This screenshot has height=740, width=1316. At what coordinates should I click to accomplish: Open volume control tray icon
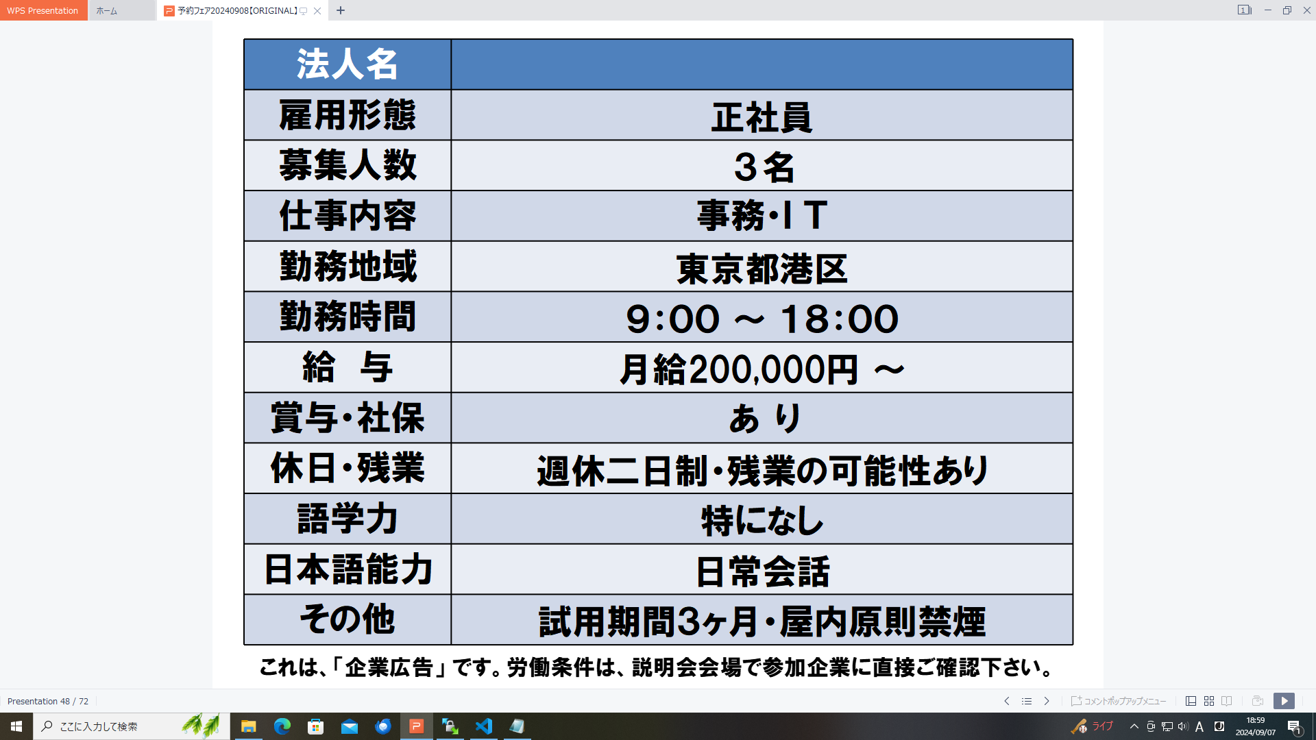[1183, 726]
